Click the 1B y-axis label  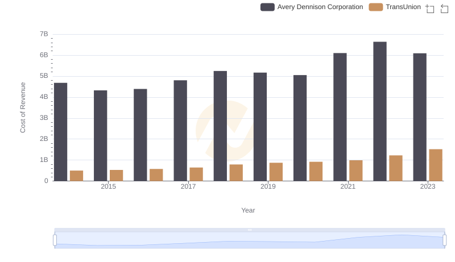(44, 160)
